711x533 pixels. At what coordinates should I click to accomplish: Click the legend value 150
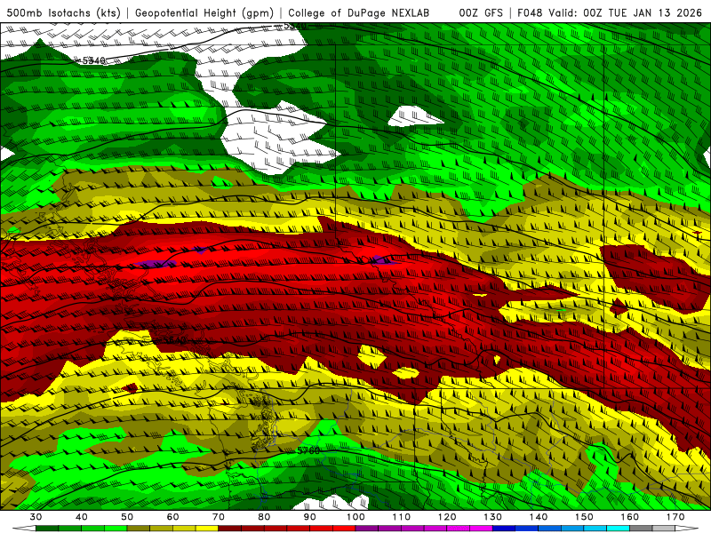point(584,517)
